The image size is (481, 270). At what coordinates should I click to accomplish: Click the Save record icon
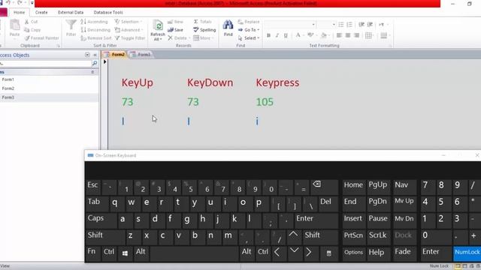pos(171,30)
